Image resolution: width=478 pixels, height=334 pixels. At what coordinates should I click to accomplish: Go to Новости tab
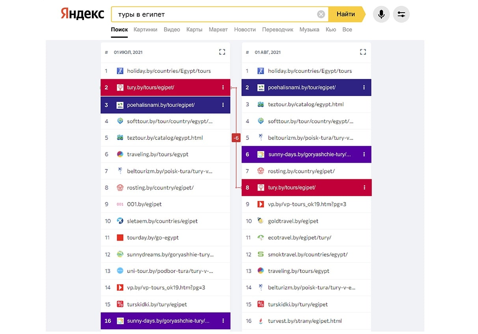(x=245, y=30)
